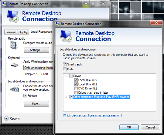Enable the Ports checkbox
Image resolution: width=164 pixels, height=135 pixels.
65,69
